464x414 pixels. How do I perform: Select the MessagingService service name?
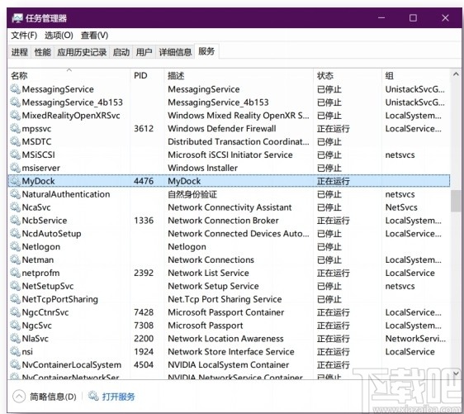pyautogui.click(x=58, y=89)
